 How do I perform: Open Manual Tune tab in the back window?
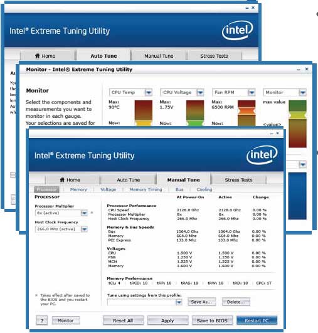(x=159, y=56)
